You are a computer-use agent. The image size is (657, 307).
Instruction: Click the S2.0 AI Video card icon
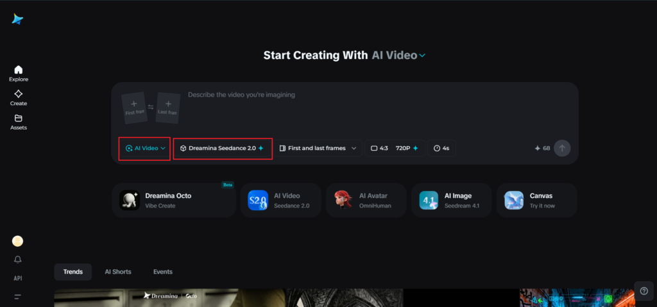(x=258, y=200)
